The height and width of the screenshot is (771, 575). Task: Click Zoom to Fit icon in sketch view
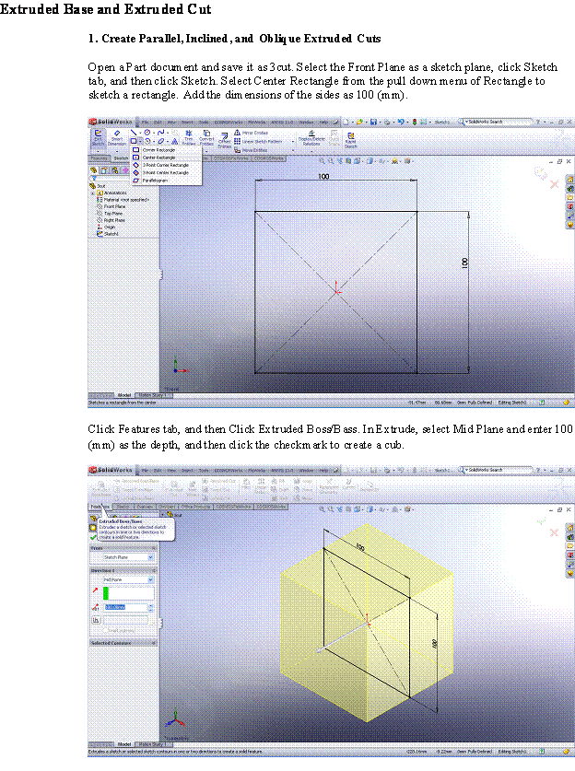pos(323,161)
